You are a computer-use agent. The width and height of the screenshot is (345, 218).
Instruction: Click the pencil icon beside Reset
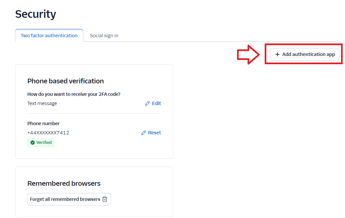pos(144,133)
